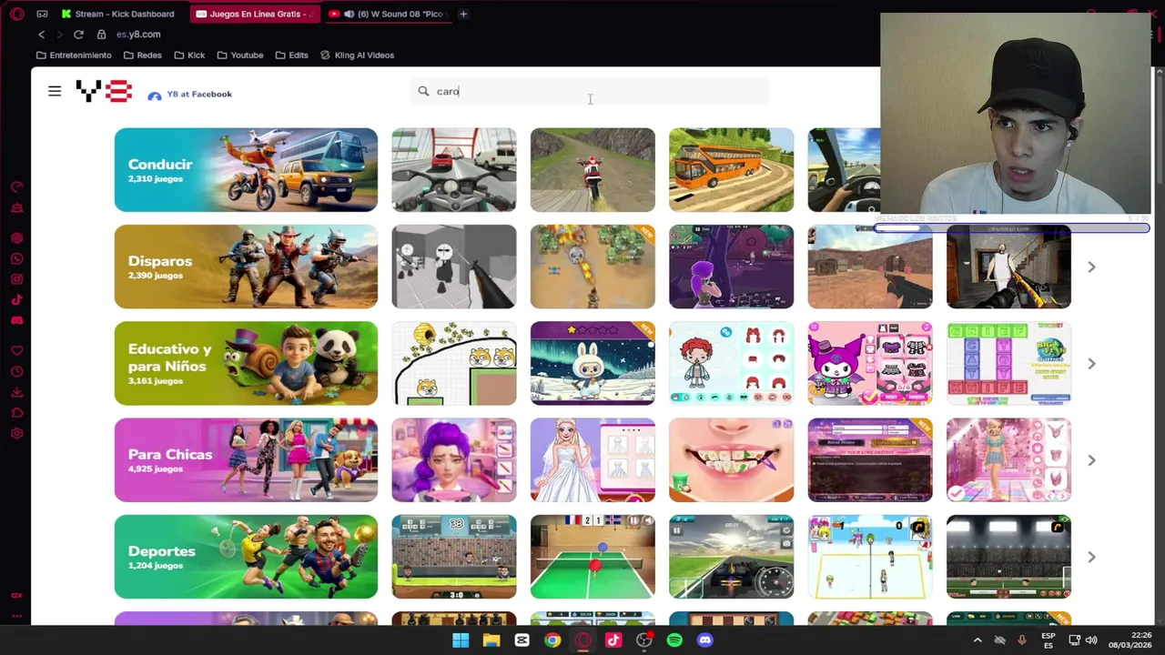Click taskbar volume speaker icon

[x=1091, y=640]
